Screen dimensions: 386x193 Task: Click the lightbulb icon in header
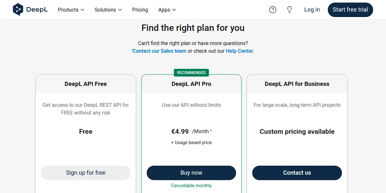(x=289, y=10)
